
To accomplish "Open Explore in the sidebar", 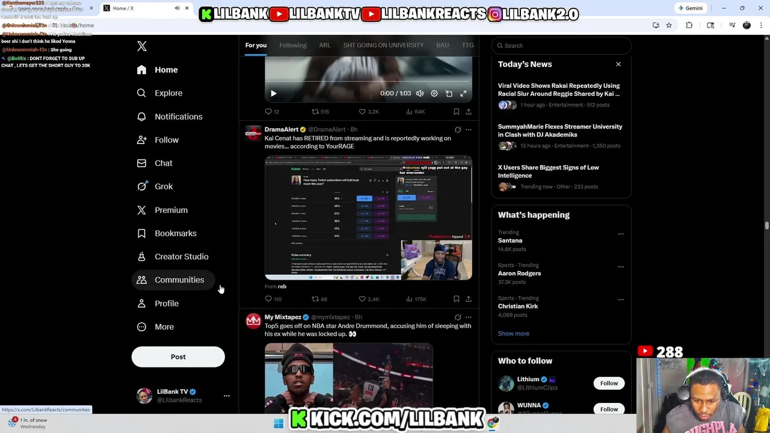I will (x=159, y=93).
